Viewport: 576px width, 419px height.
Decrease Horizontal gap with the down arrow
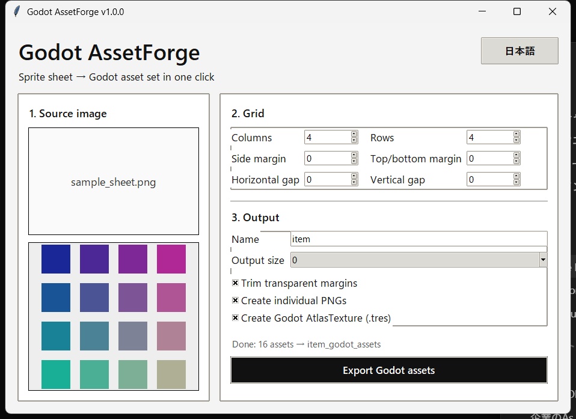[354, 182]
